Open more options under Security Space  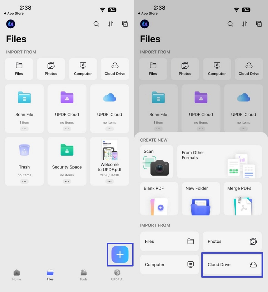point(67,181)
